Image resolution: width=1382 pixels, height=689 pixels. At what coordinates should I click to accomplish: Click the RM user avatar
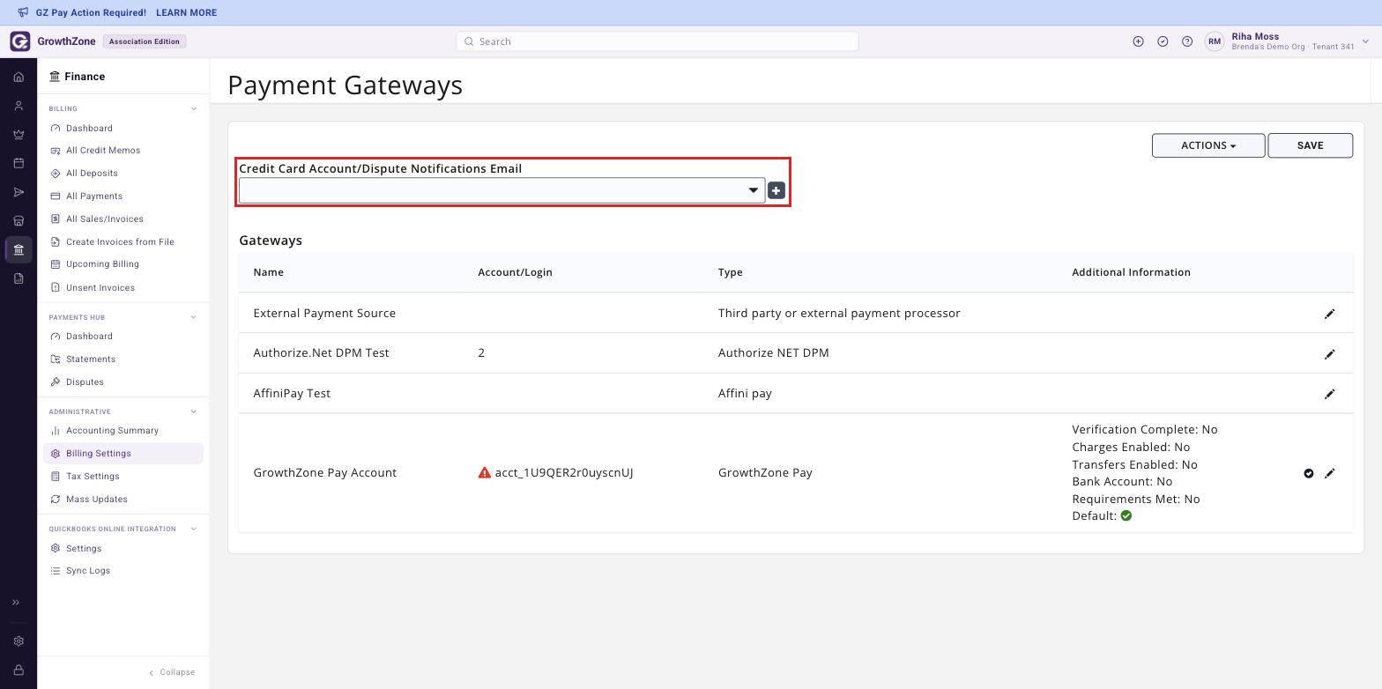pos(1215,41)
